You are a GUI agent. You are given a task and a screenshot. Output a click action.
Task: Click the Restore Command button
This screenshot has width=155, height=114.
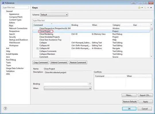78,62
